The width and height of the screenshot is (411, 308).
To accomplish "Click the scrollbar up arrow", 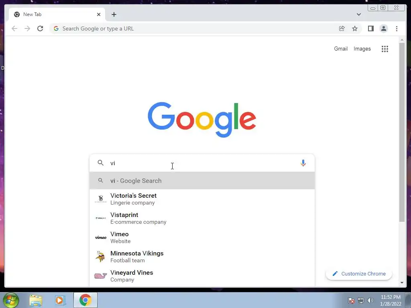I will [402, 40].
